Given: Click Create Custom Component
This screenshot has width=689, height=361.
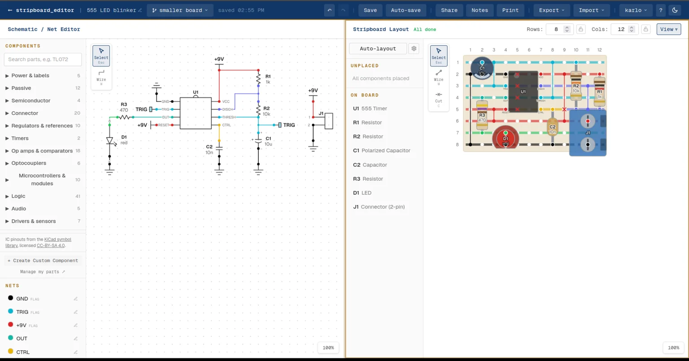Looking at the screenshot, I should (x=43, y=261).
